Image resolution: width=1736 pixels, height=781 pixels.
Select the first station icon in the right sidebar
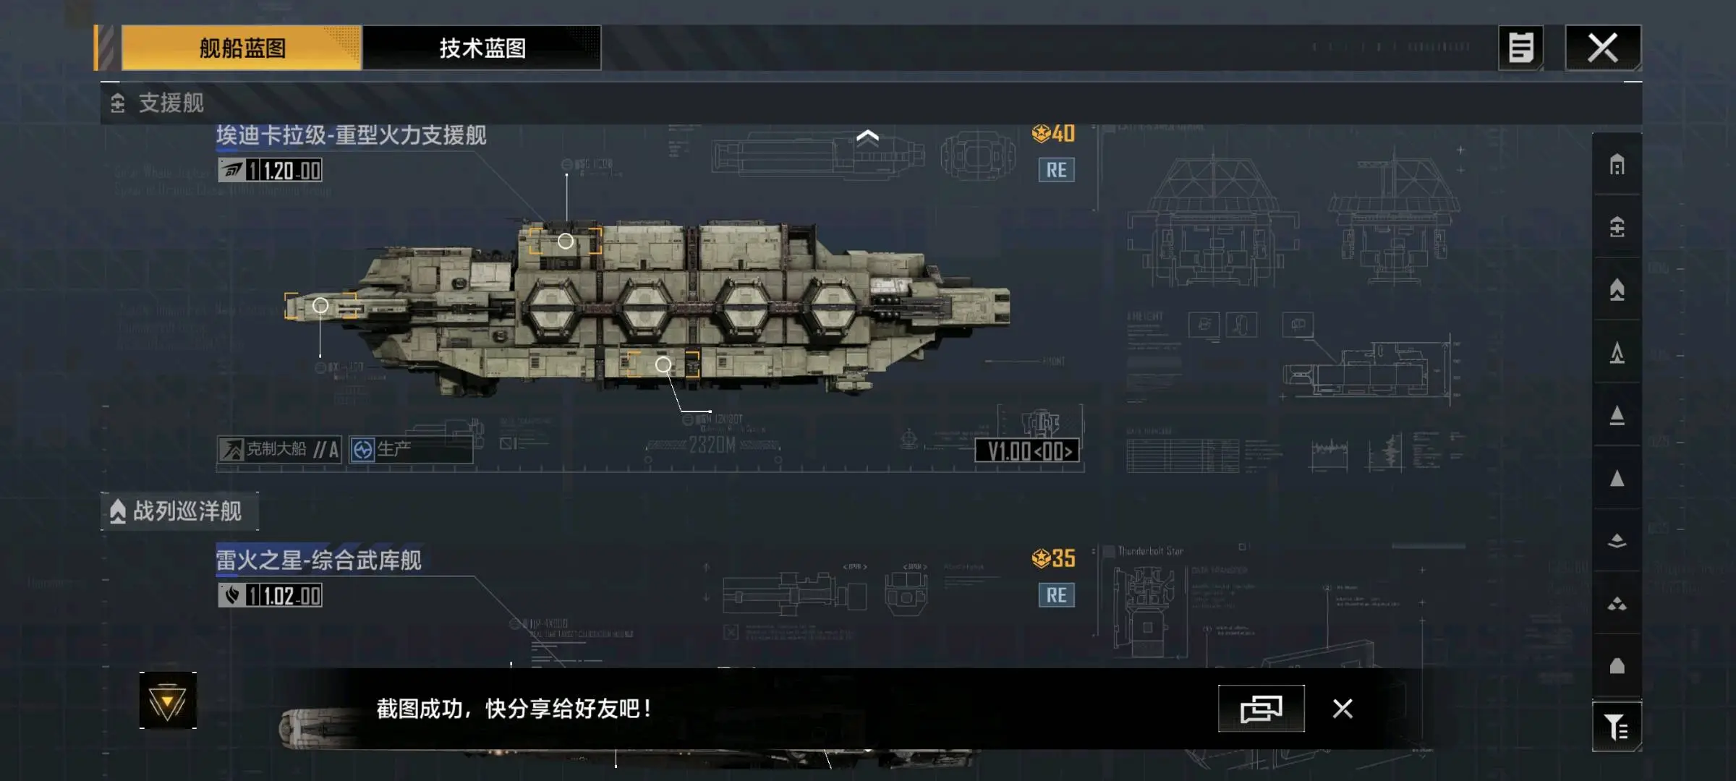point(1617,165)
